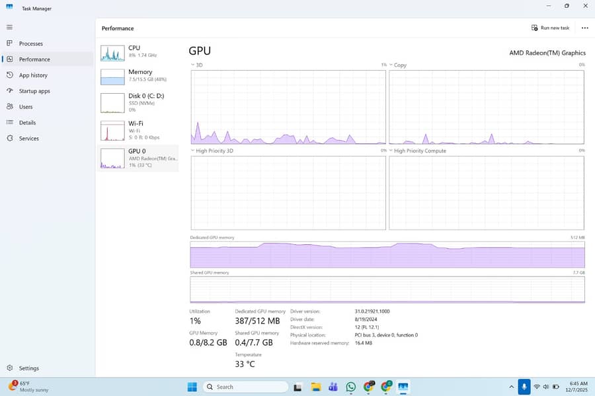Select the CPU performance graph
Viewport: 595px width, 396px height.
tap(138, 52)
